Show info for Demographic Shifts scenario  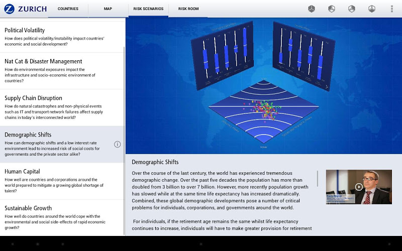[x=117, y=145]
